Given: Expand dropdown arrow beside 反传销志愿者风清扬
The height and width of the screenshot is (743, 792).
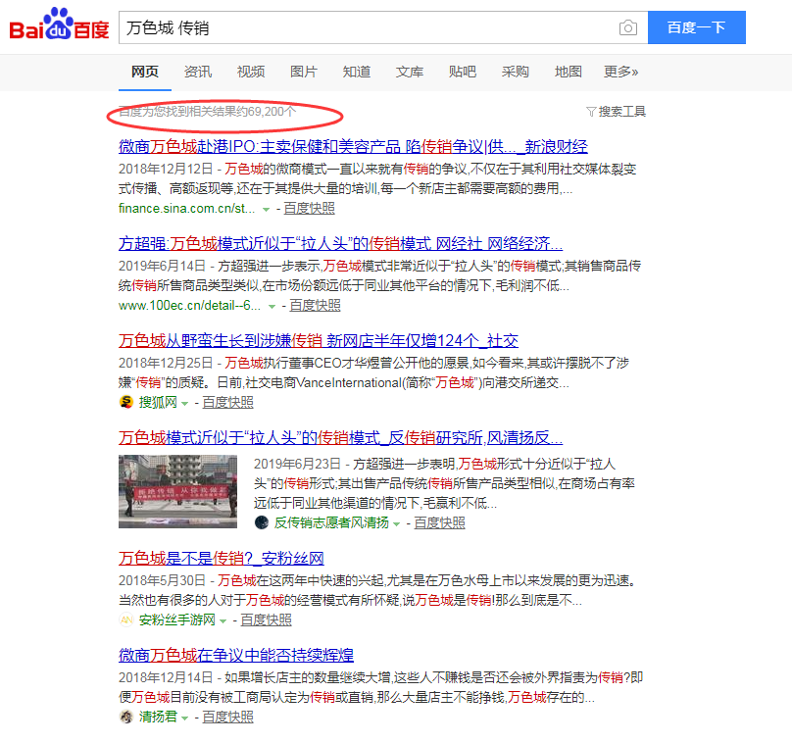Looking at the screenshot, I should pyautogui.click(x=397, y=523).
